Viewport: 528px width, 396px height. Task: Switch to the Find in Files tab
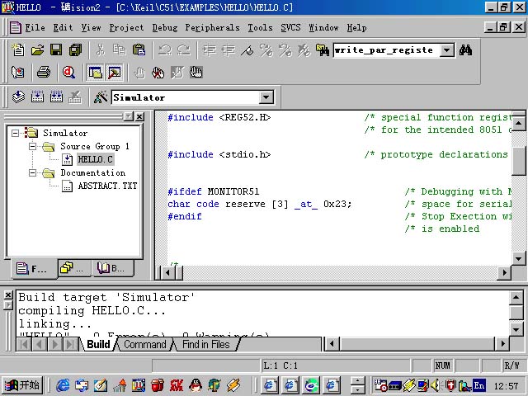(x=205, y=344)
